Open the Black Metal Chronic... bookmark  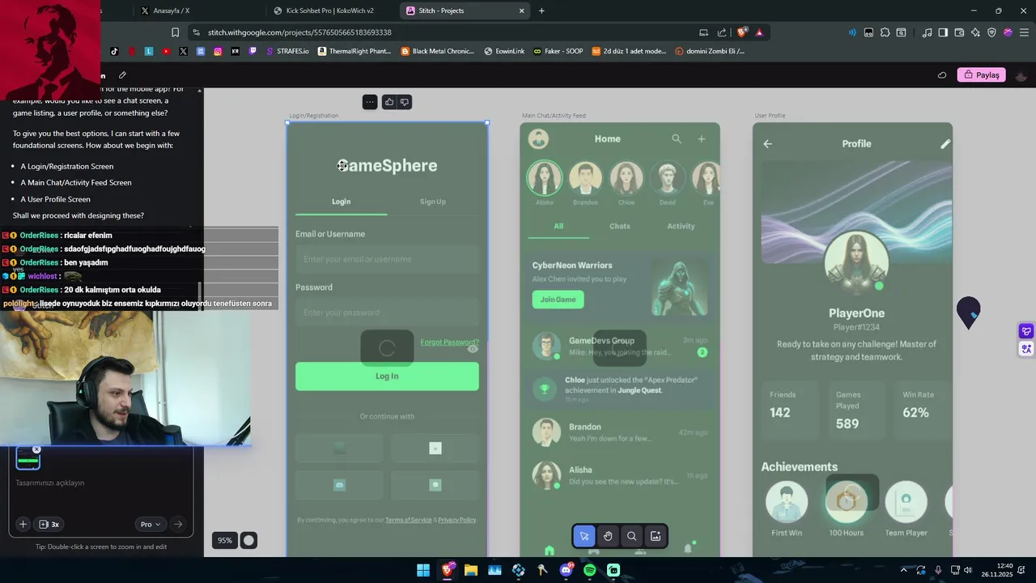point(438,51)
